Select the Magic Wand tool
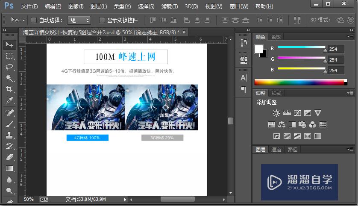Screen dimensions: 358x206 coord(9,78)
